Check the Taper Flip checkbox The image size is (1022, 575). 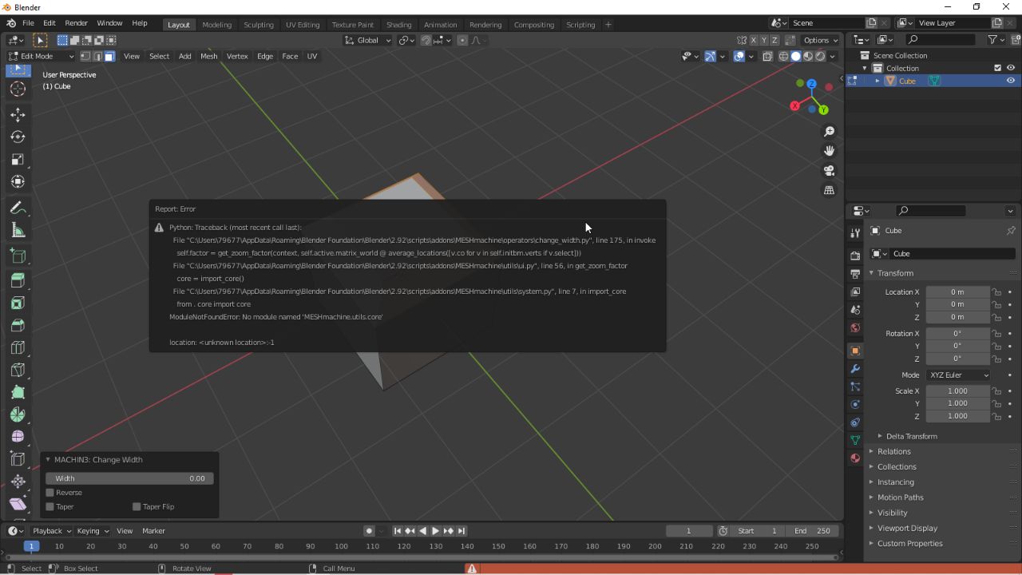(x=137, y=506)
